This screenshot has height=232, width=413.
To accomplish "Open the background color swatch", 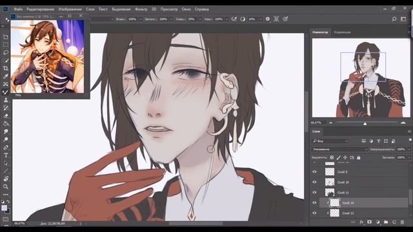I will tap(8, 211).
